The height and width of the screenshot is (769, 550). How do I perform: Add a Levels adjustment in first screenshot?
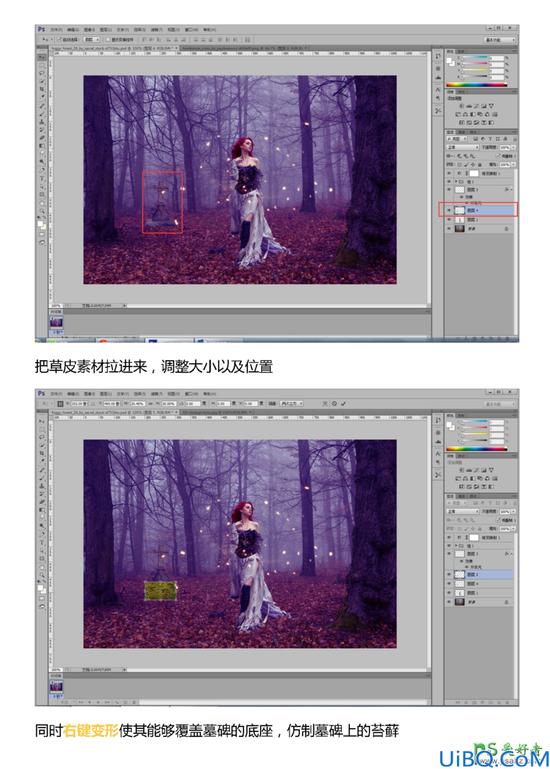pos(469,106)
